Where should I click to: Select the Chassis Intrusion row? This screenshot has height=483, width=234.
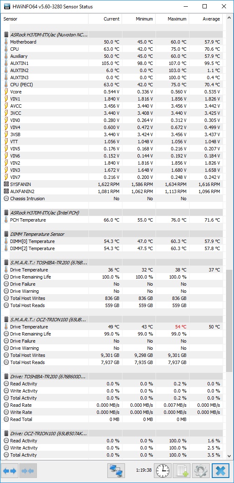113,199
